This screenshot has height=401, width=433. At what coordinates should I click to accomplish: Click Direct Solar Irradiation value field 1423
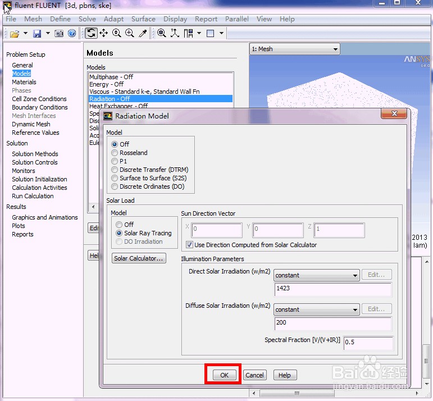click(x=332, y=289)
